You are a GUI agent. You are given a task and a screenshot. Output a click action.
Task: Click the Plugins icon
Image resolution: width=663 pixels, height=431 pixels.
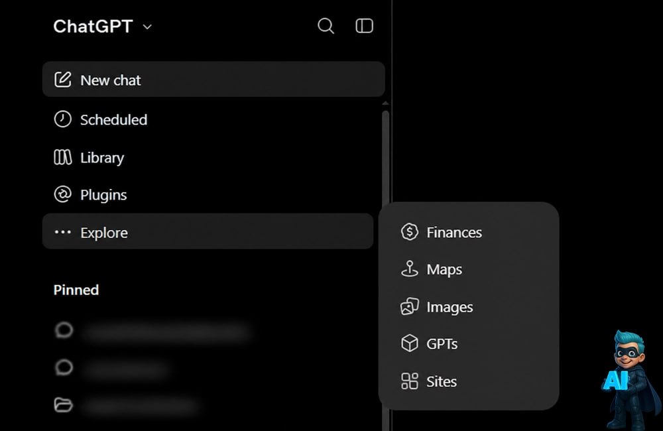pyautogui.click(x=62, y=194)
